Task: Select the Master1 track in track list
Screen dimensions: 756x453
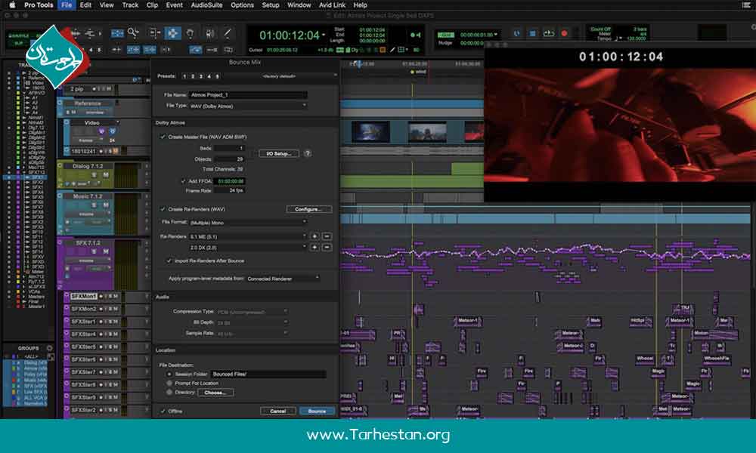Action: tap(36, 307)
